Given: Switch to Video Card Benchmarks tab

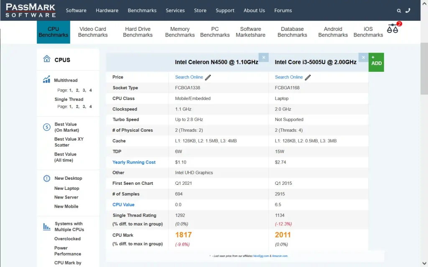Looking at the screenshot, I should (93, 32).
